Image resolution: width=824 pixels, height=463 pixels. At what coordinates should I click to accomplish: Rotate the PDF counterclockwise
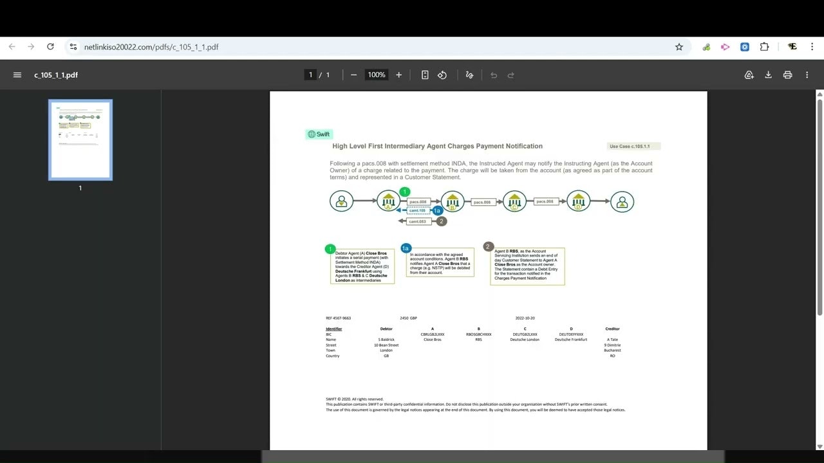[x=442, y=75]
